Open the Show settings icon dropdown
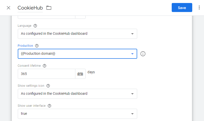Image resolution: width=204 pixels, height=121 pixels. click(132, 94)
